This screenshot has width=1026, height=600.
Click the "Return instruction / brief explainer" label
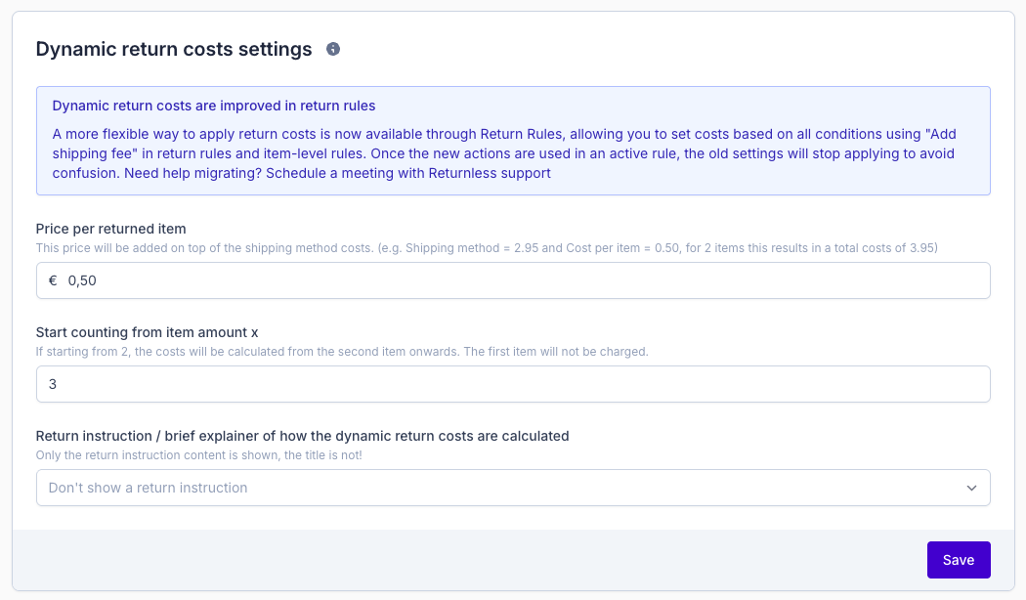point(302,436)
